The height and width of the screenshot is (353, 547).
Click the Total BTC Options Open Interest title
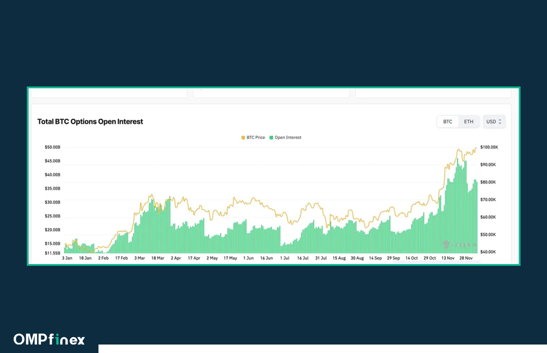pos(90,122)
